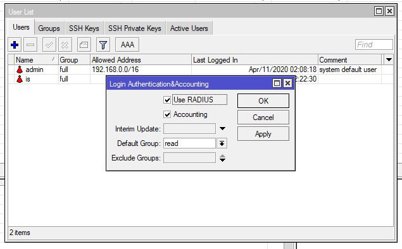Click the Default Group field showing read

189,143
